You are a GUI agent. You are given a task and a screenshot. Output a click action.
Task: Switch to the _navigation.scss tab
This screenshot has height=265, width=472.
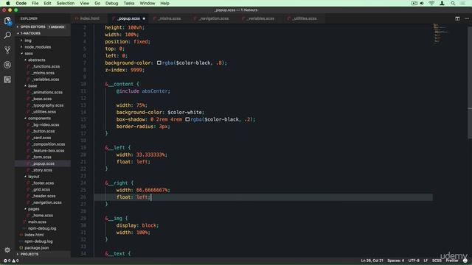coord(214,18)
